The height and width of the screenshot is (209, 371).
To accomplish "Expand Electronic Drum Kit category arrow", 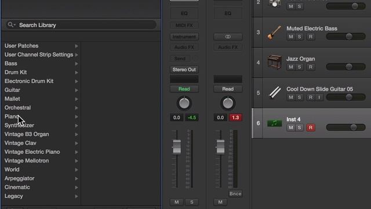I will point(77,81).
